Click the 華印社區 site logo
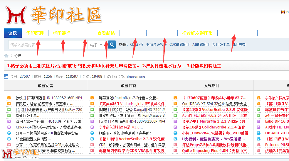The image size is (289, 161). click(53, 15)
